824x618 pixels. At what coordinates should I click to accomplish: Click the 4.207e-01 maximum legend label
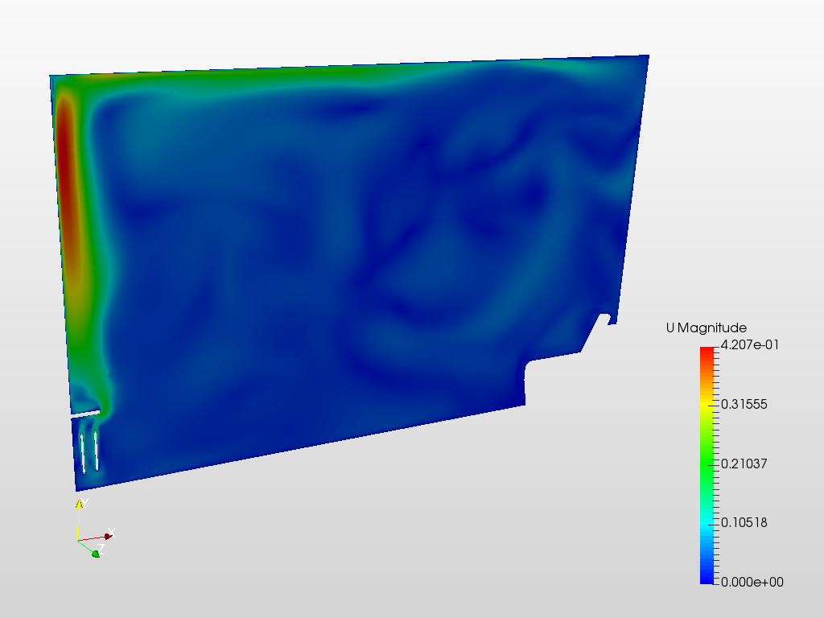tap(750, 344)
